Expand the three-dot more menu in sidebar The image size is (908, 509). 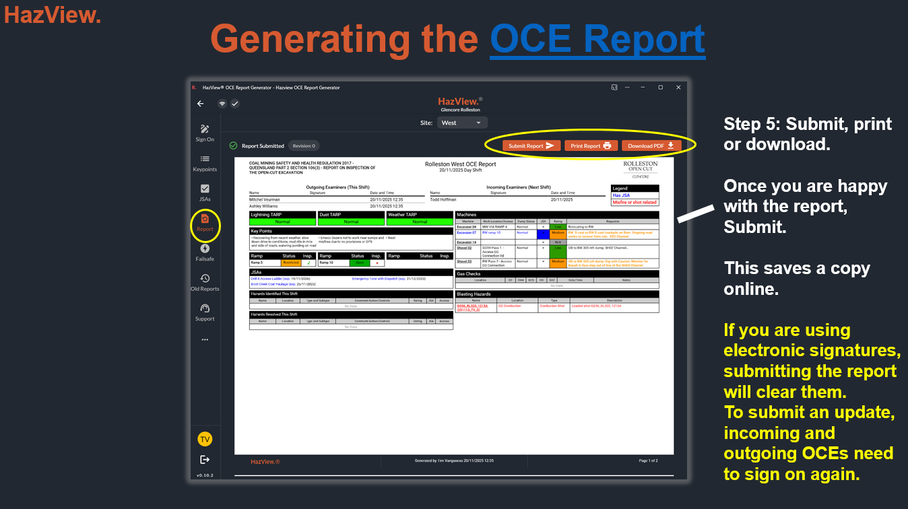point(205,340)
